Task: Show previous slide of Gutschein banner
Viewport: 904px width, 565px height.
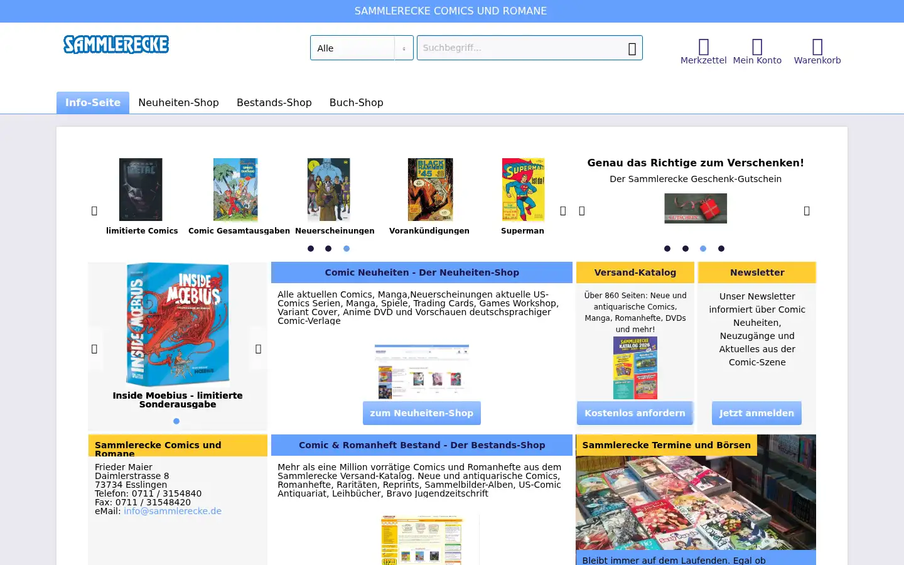Action: [581, 211]
